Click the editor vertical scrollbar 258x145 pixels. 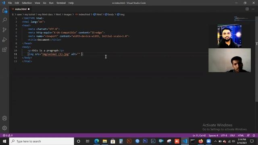256,59
